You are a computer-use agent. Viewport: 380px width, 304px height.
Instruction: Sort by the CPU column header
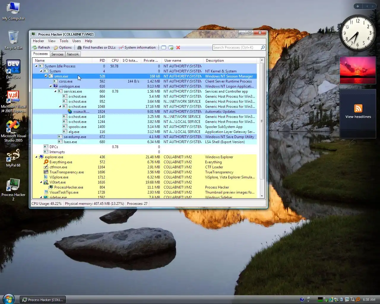[x=114, y=61]
